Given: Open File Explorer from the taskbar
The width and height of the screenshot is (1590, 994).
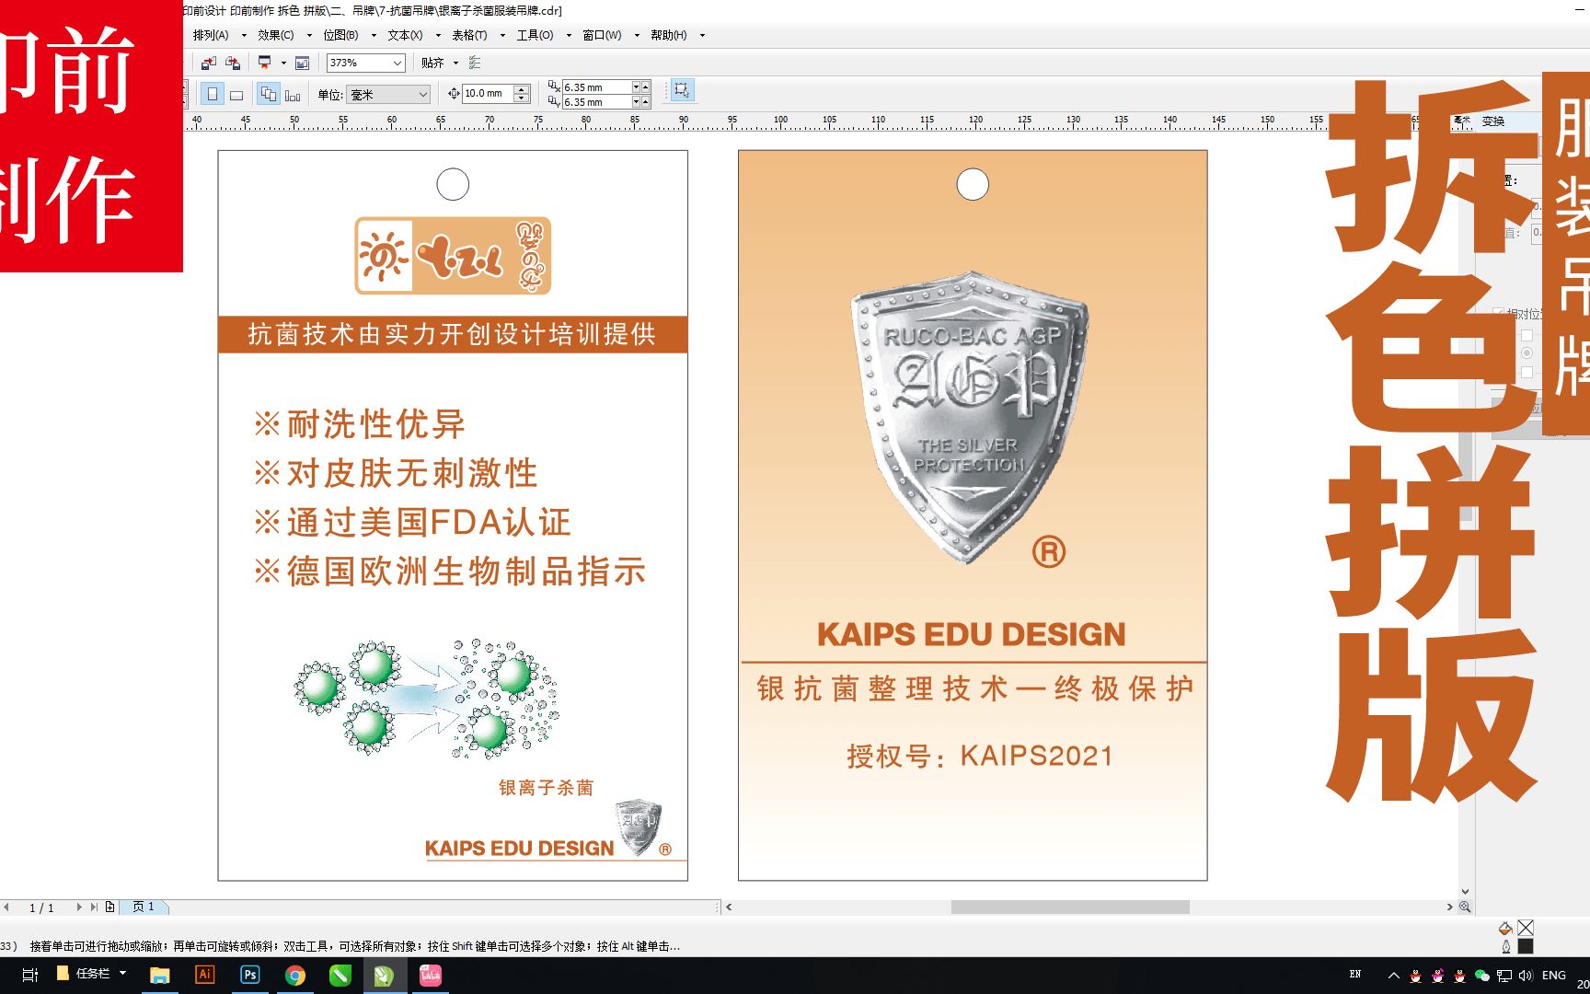Looking at the screenshot, I should (x=160, y=975).
